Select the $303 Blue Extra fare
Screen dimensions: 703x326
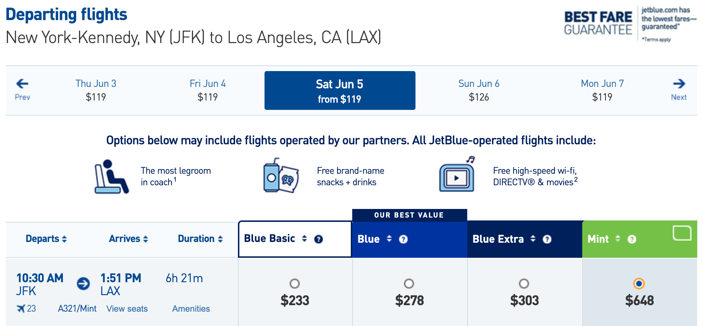pyautogui.click(x=524, y=284)
